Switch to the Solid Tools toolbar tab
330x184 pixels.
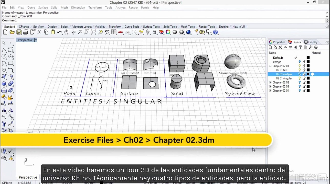coord(170,27)
